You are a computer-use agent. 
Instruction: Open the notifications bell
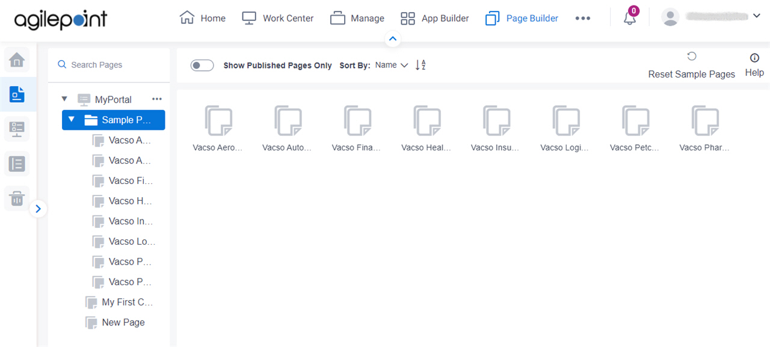(630, 18)
